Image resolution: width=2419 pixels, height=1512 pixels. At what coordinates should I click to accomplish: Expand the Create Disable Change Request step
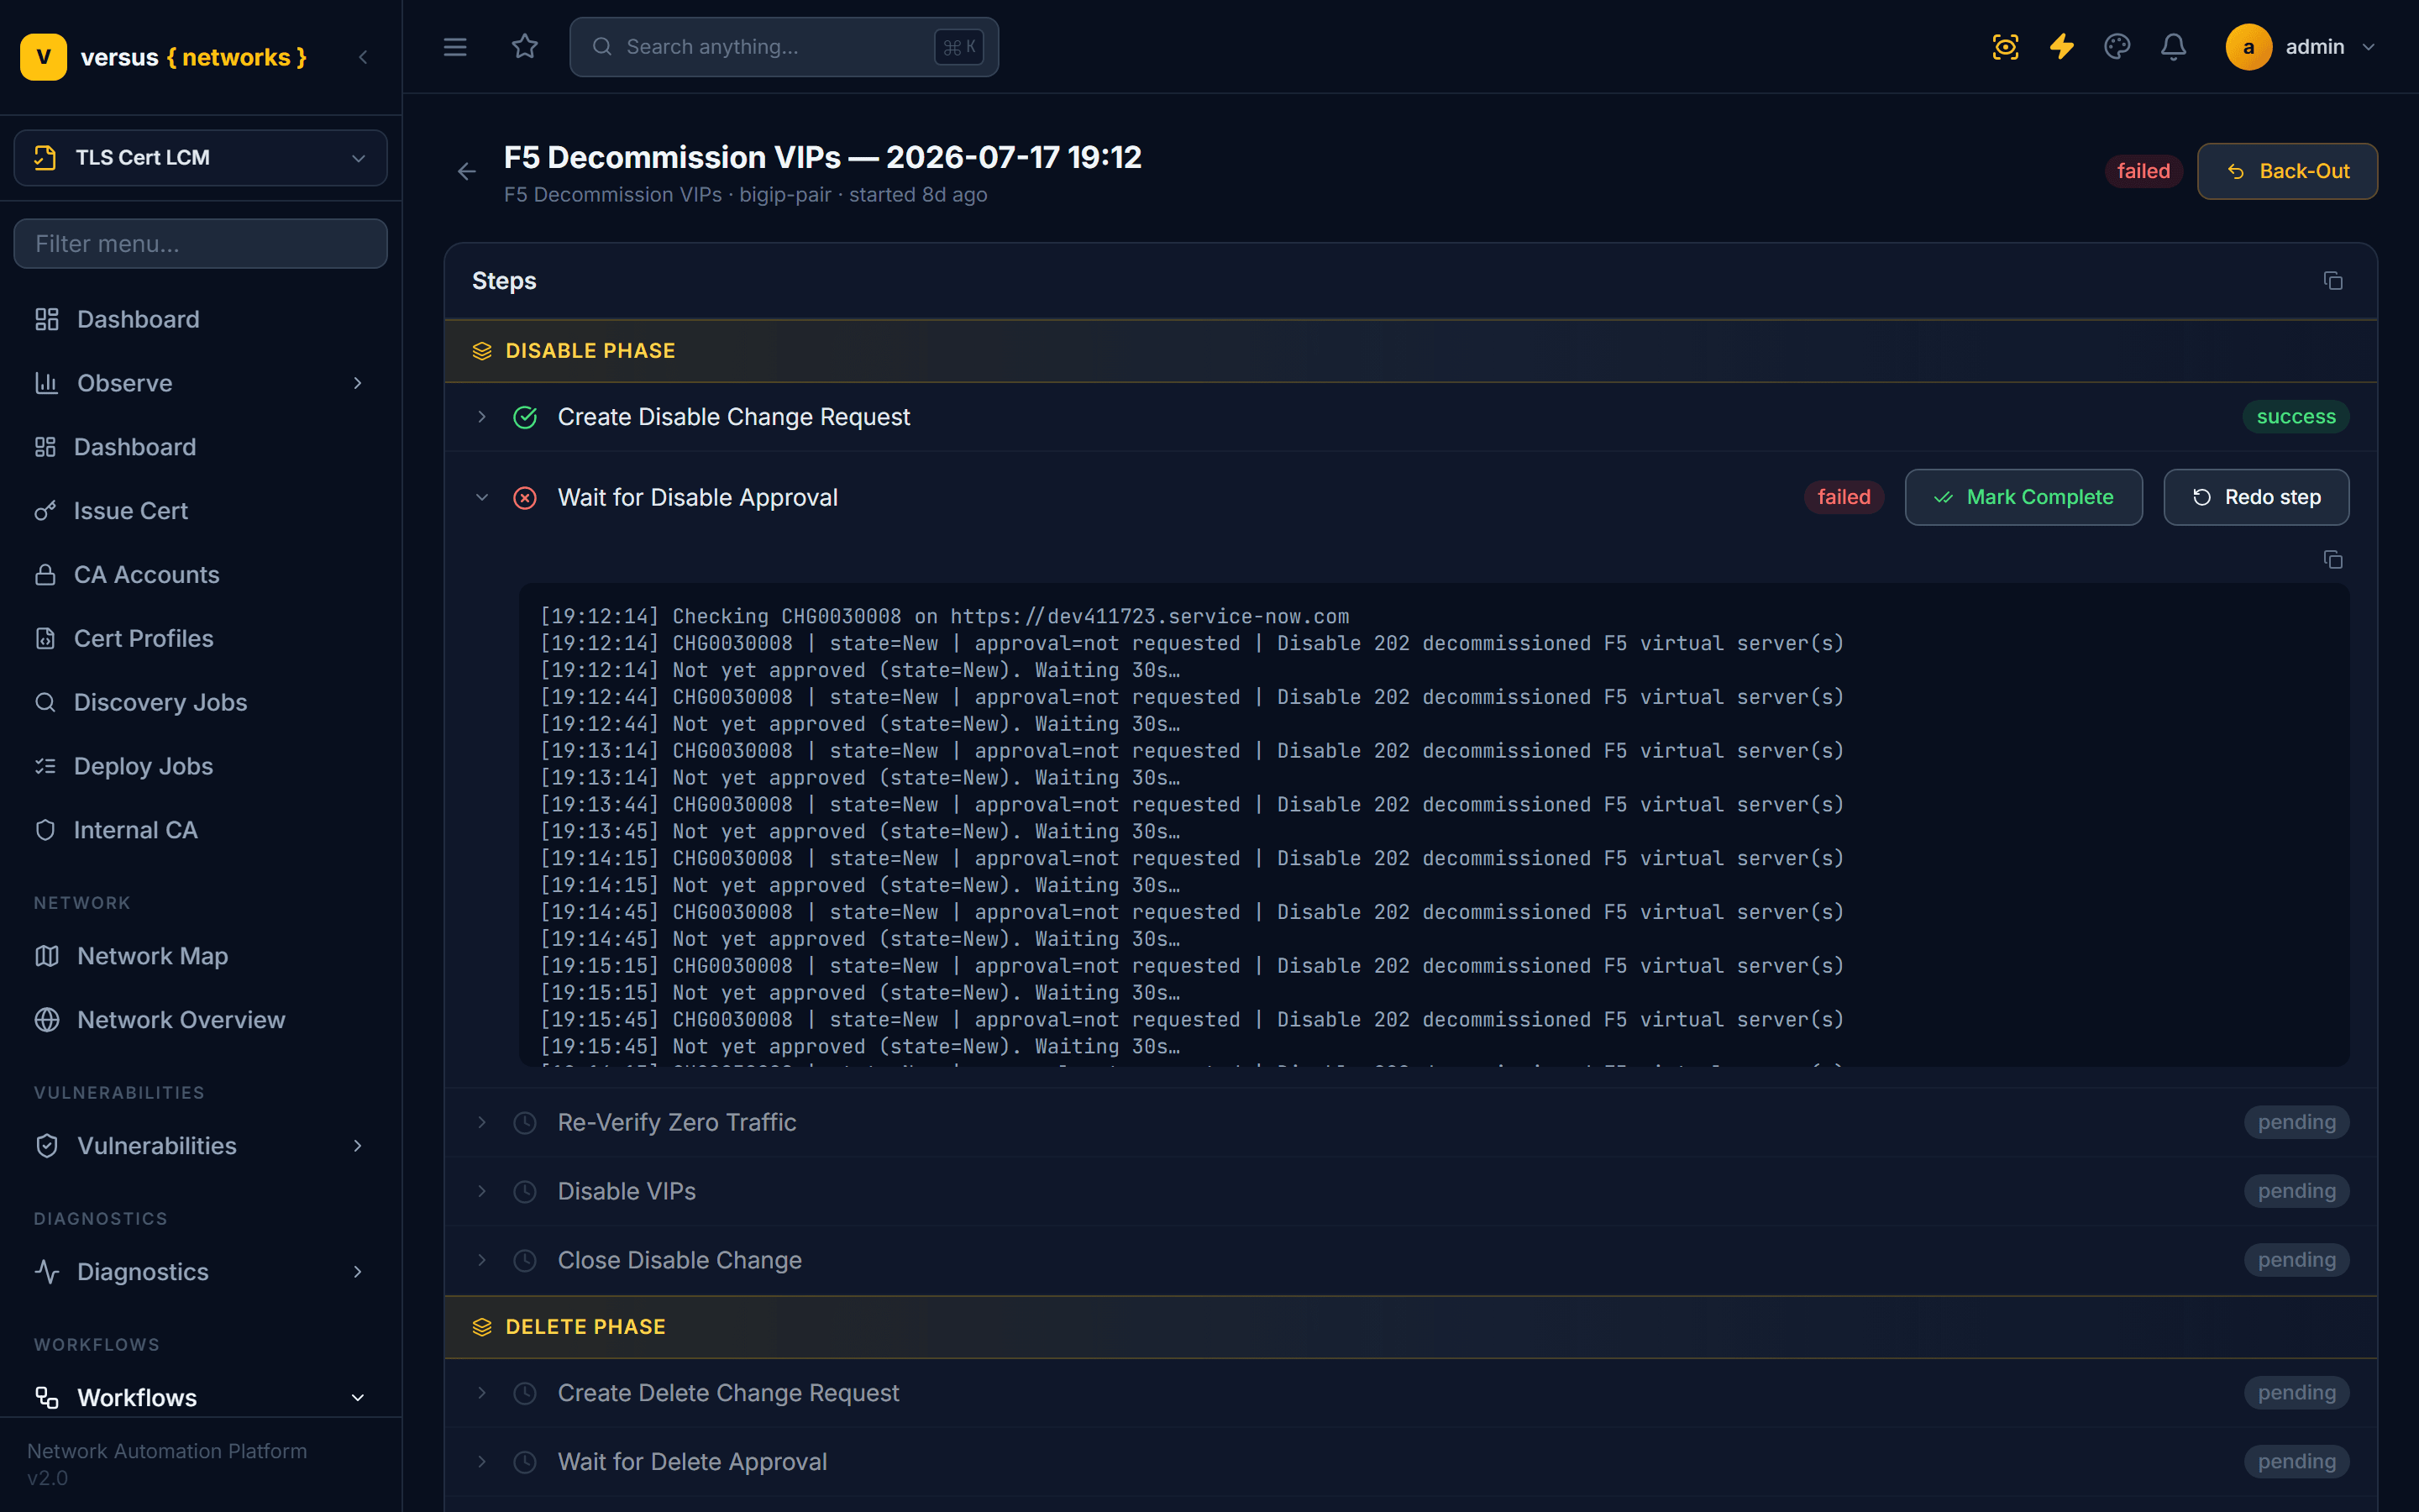pyautogui.click(x=482, y=417)
